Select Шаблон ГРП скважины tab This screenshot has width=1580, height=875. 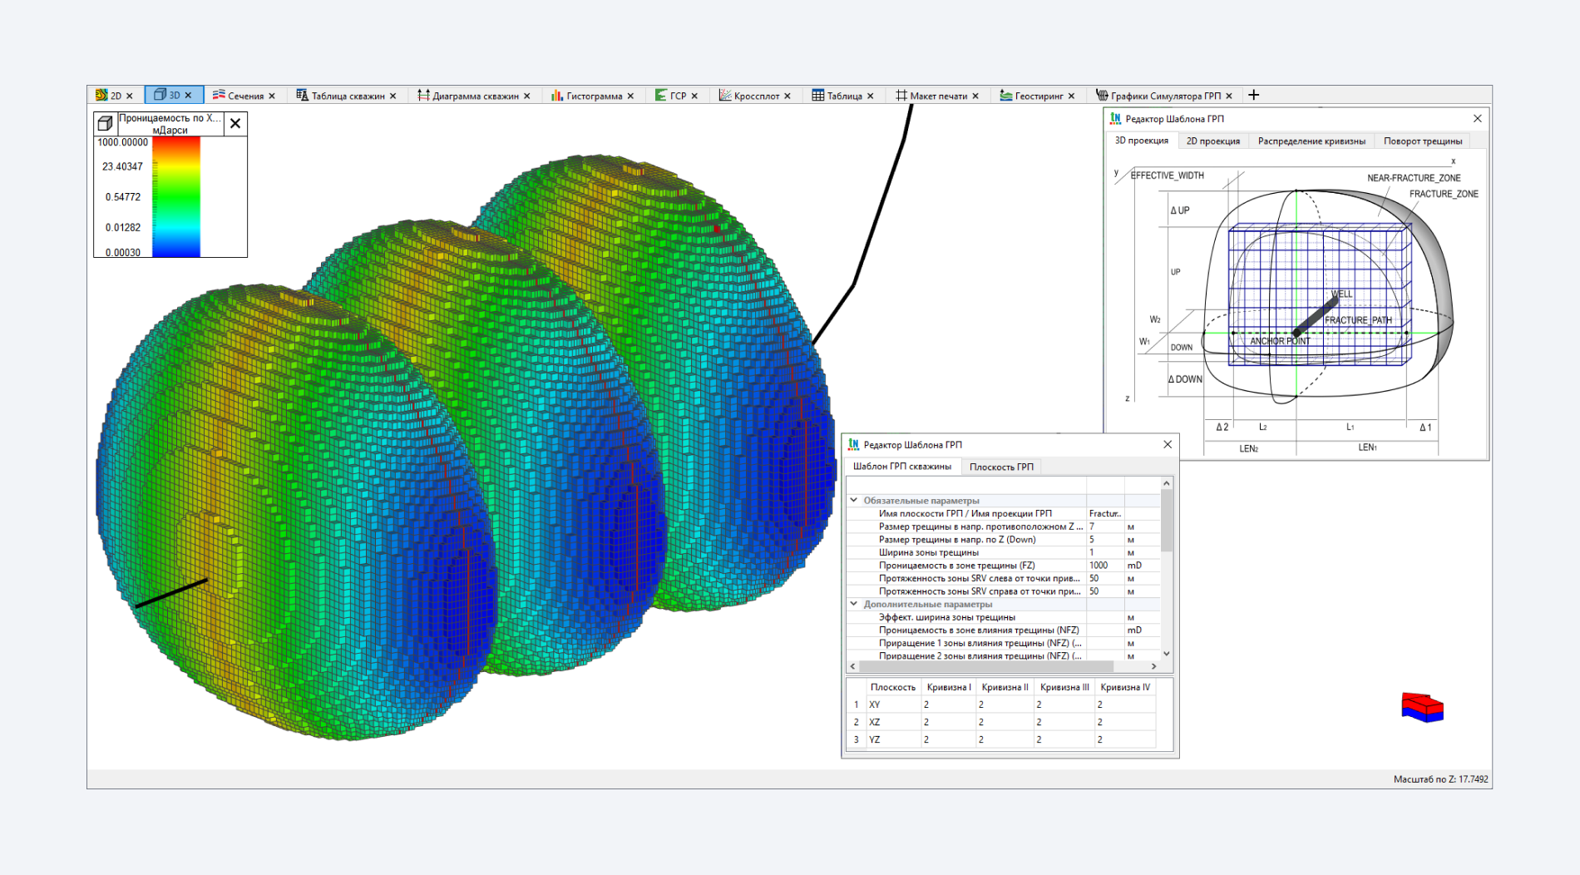[x=902, y=467]
